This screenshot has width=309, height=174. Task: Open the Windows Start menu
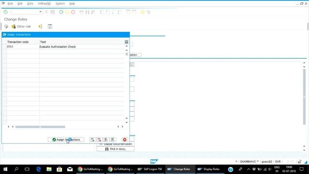5,169
